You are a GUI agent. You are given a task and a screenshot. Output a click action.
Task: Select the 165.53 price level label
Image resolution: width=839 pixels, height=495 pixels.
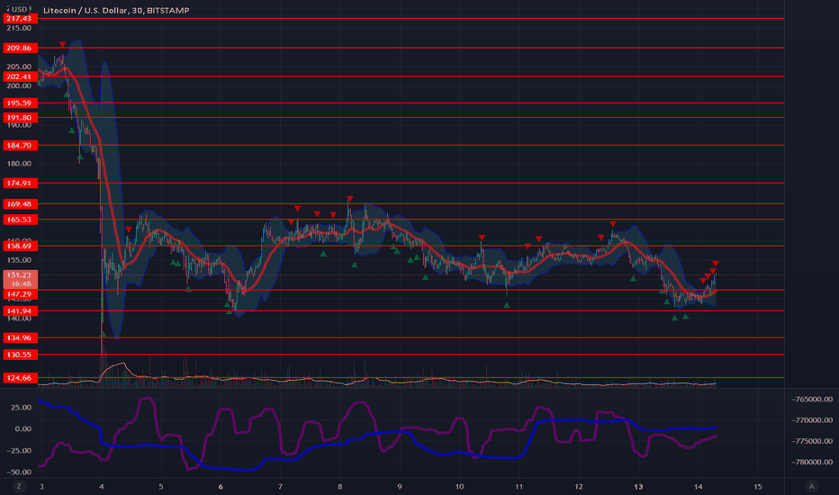click(20, 220)
